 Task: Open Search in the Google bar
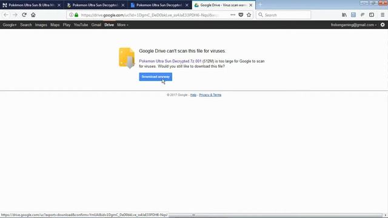click(25, 25)
